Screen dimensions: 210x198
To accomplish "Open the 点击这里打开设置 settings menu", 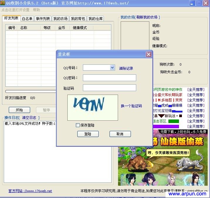I will 15,10.
